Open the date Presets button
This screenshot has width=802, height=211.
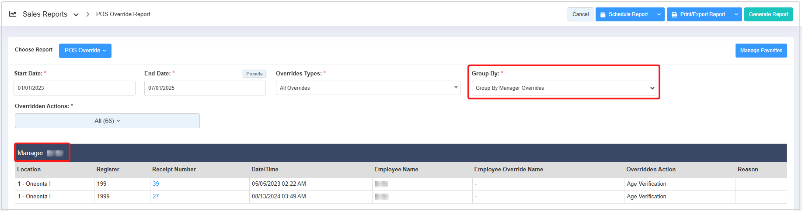click(254, 74)
